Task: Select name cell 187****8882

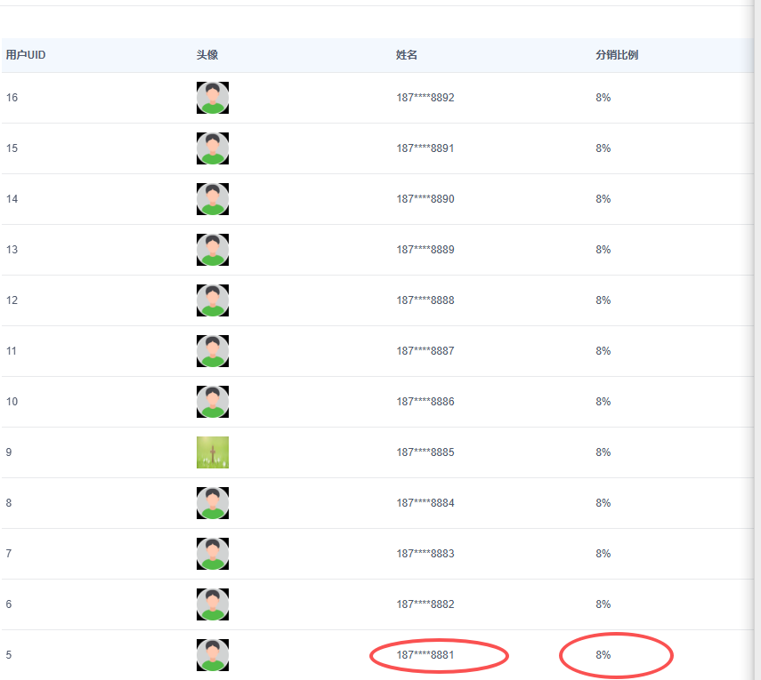Action: pyautogui.click(x=425, y=604)
